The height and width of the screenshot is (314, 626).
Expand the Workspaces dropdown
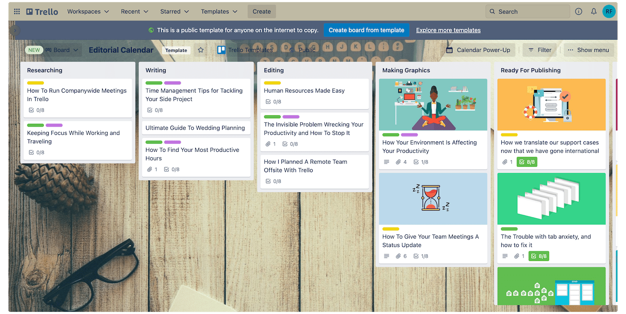(88, 12)
